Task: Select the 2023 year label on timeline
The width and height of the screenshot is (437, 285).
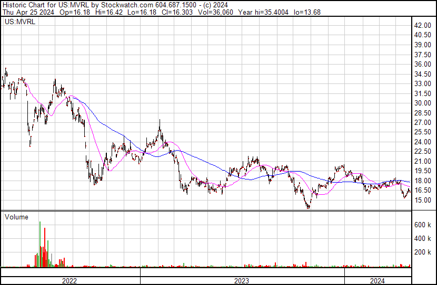Action: coord(242,280)
